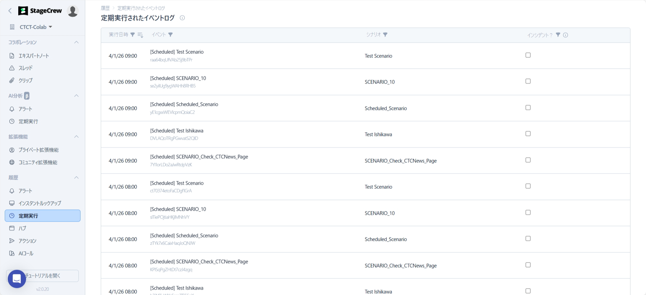
Task: Open the chat widget bubble
Action: point(17,279)
